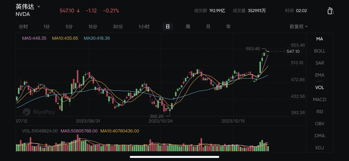Enable the EMA indicator
This screenshot has height=161, width=349.
(320, 75)
